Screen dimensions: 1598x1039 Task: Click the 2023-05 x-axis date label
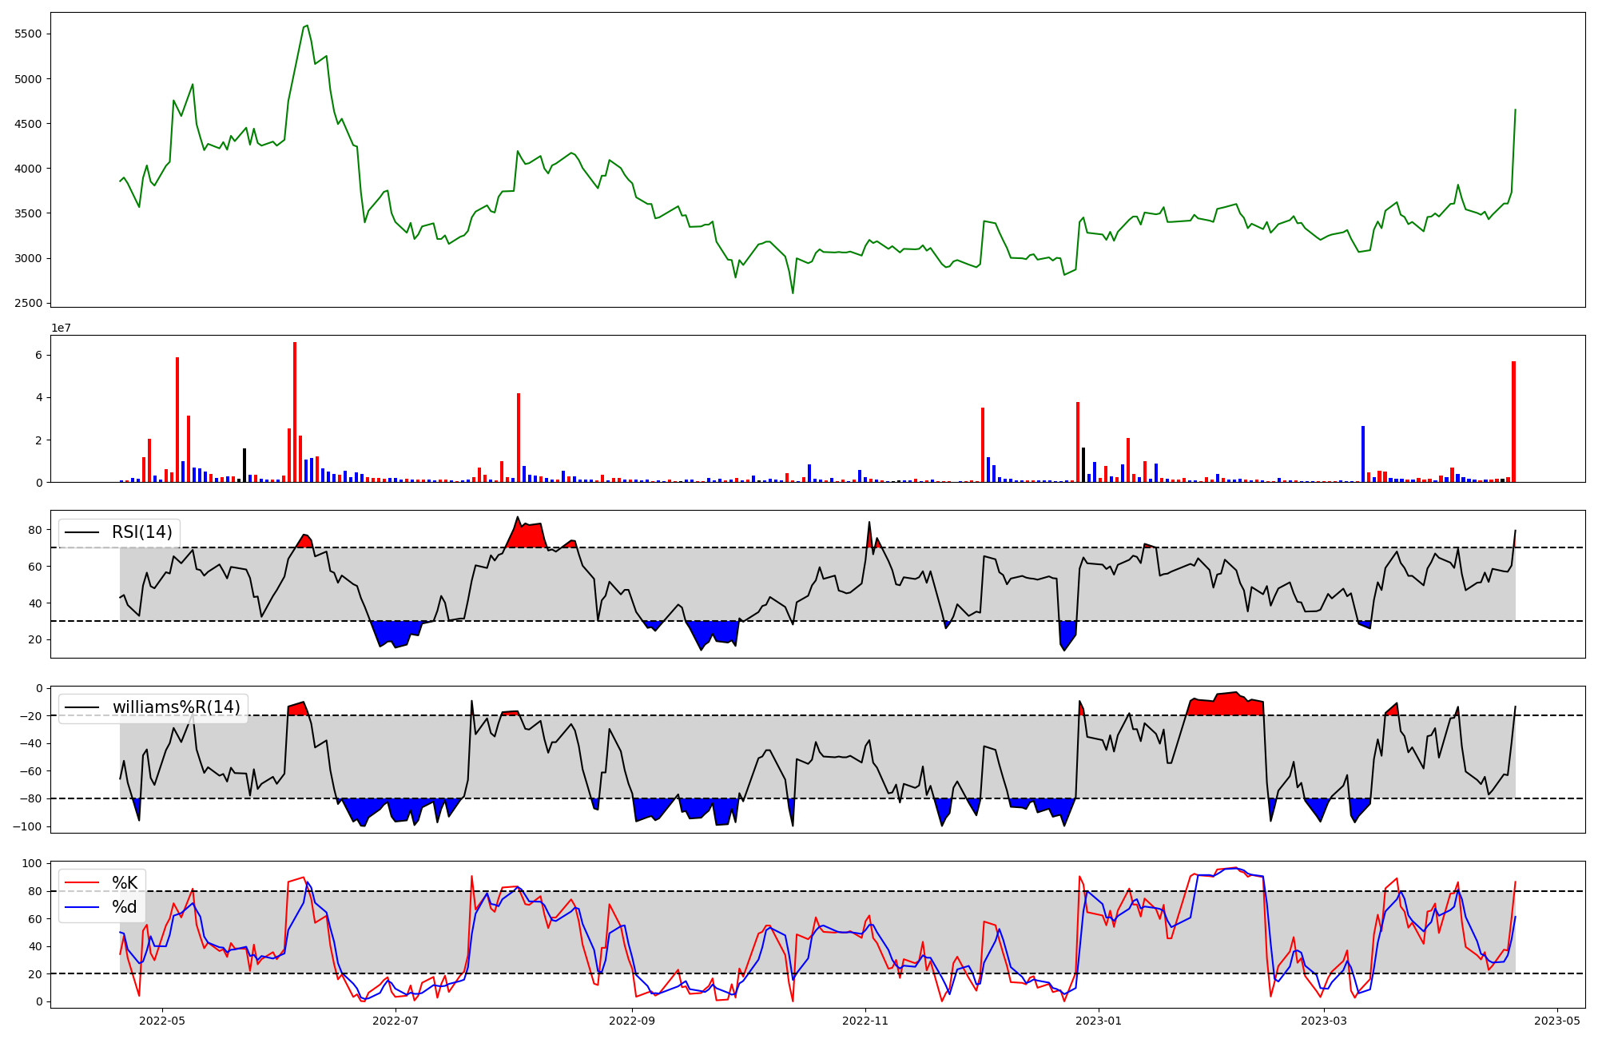click(1557, 1021)
